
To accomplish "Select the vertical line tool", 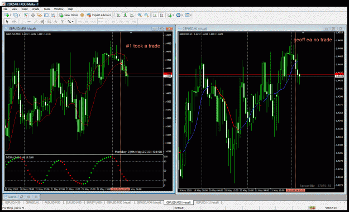I will coord(22,22).
